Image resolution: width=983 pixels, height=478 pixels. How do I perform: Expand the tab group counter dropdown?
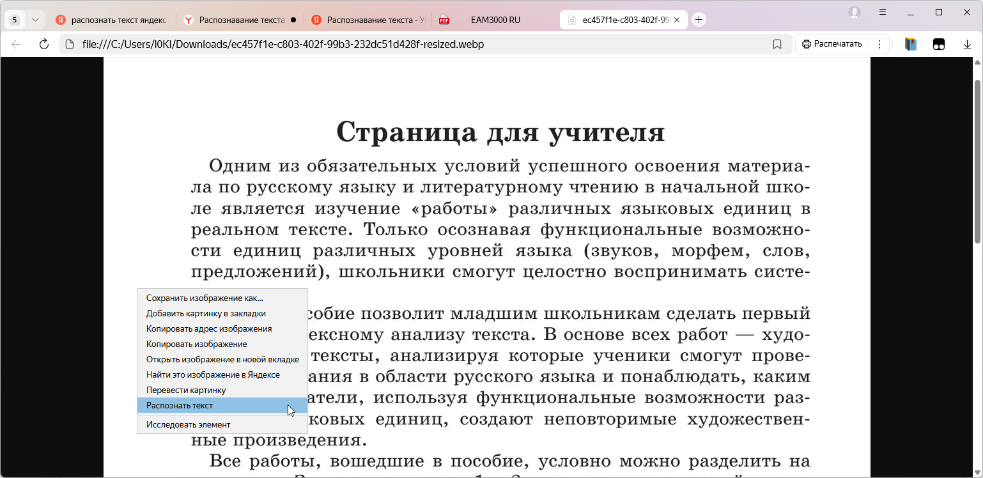tap(35, 19)
